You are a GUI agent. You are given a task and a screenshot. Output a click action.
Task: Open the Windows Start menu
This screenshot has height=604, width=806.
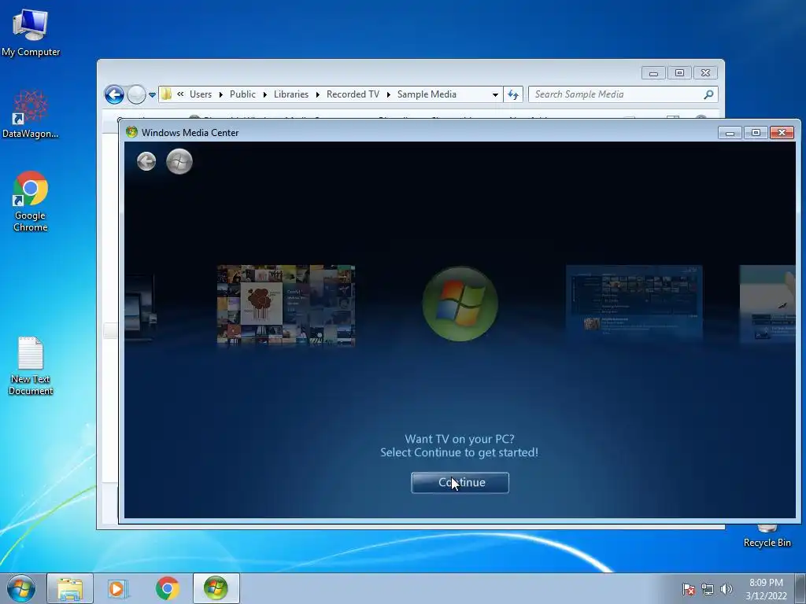[x=21, y=588]
